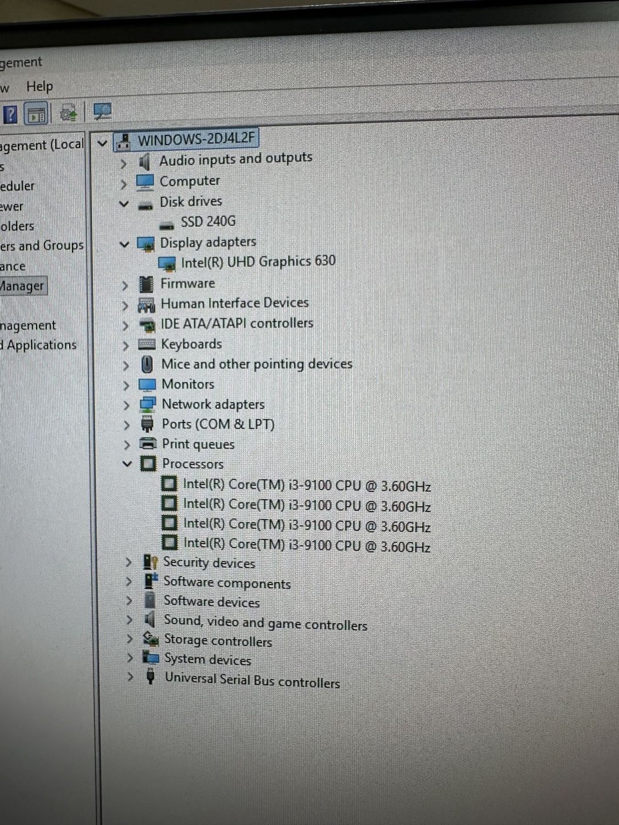Click the mouse icon for pointing devices

pyautogui.click(x=147, y=364)
